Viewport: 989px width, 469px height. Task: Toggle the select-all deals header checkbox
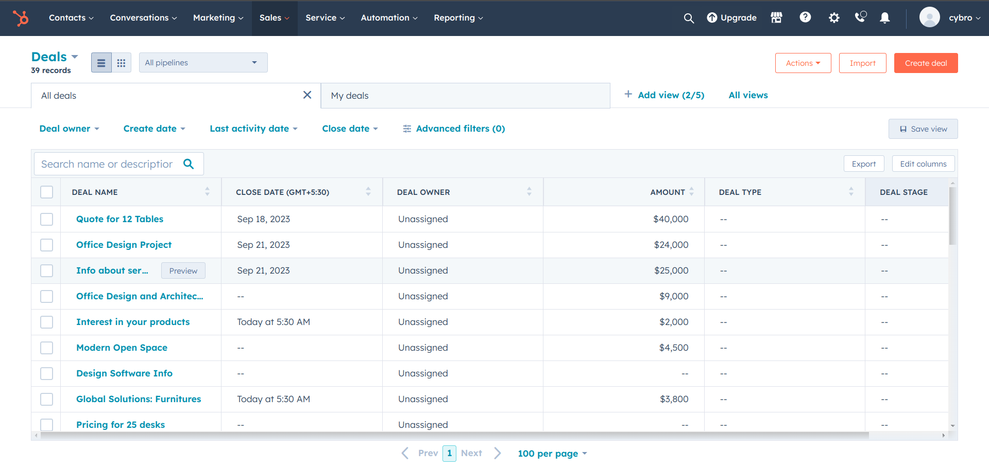tap(47, 192)
